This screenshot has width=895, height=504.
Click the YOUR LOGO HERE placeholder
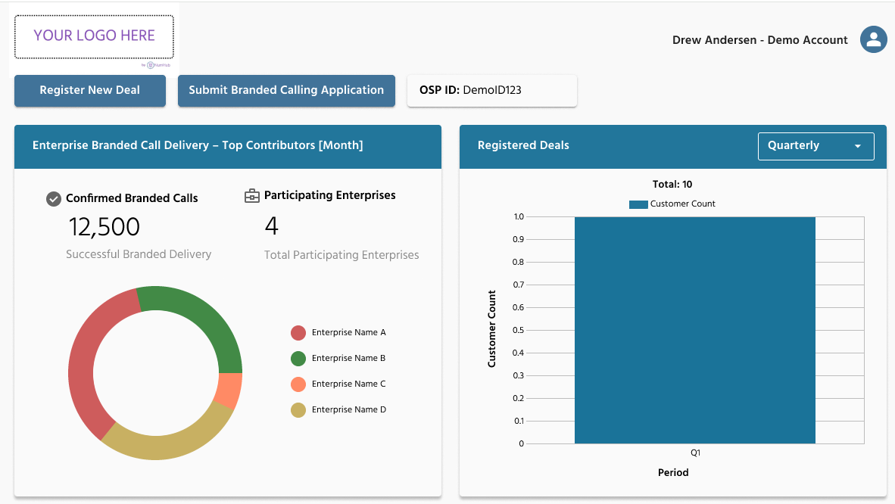(x=94, y=36)
